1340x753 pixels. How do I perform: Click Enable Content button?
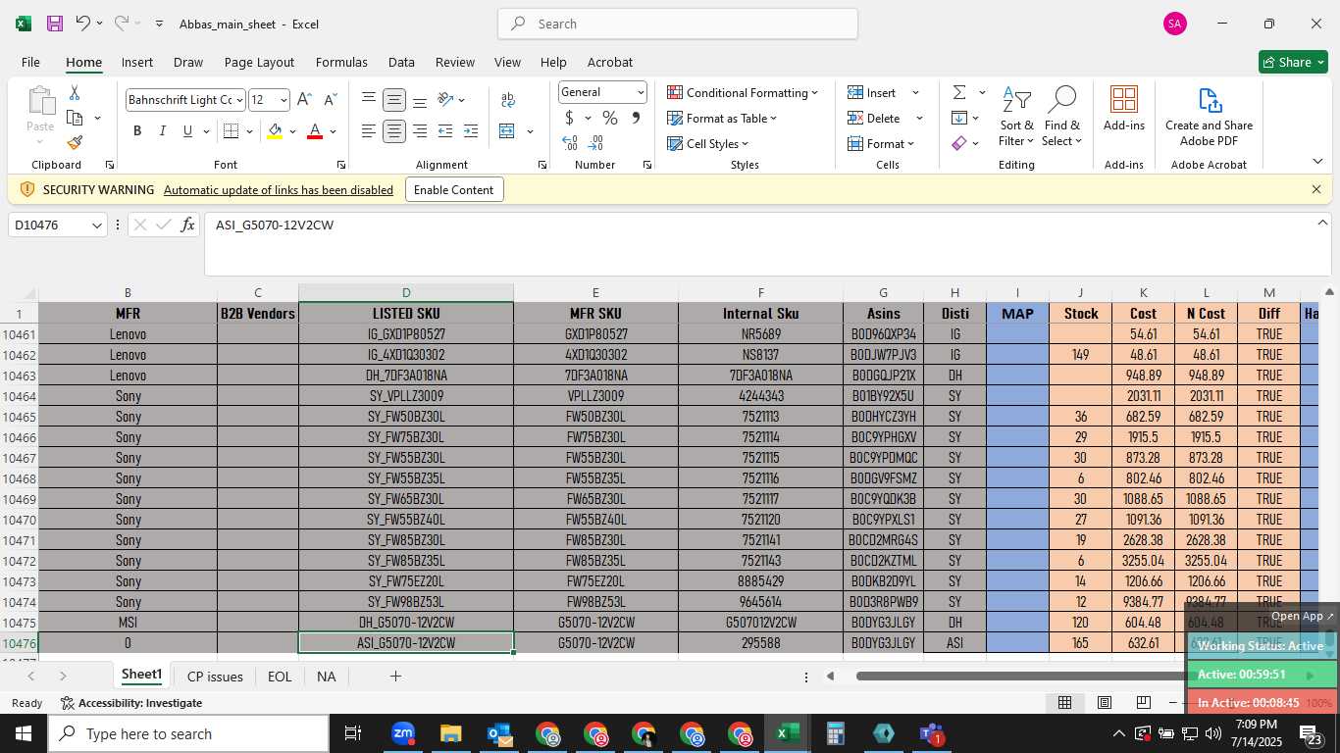pos(454,189)
